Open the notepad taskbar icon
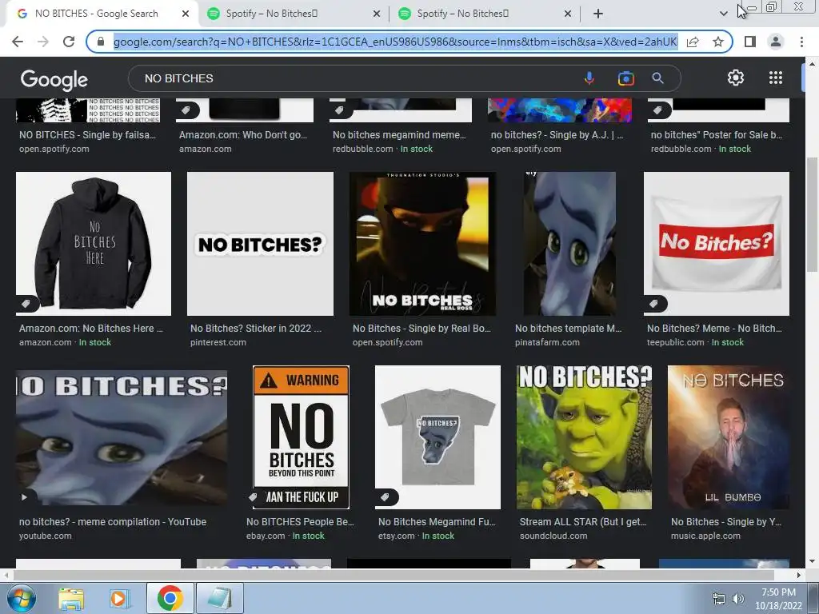The width and height of the screenshot is (819, 614). pyautogui.click(x=220, y=598)
